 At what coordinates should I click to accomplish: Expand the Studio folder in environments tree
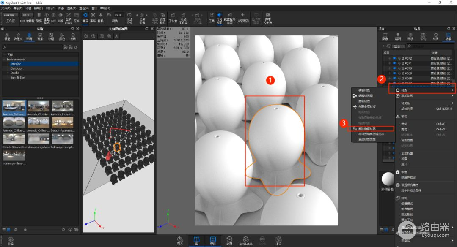point(8,73)
